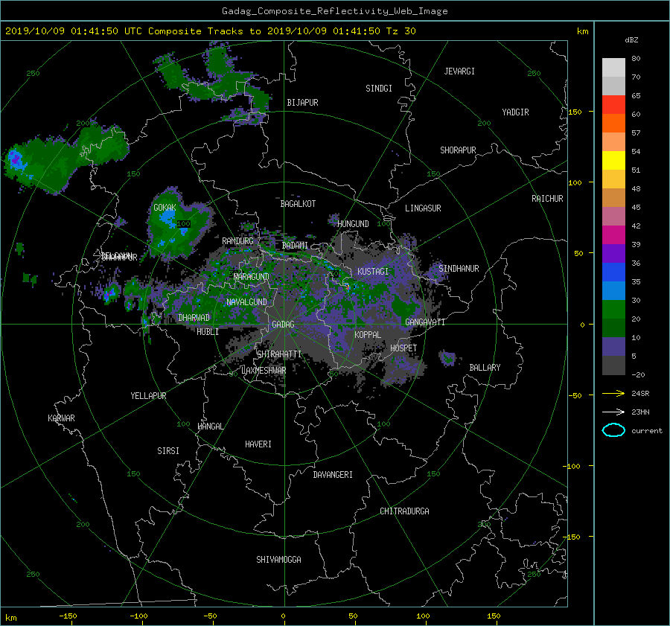Click the blue storm core near GOKAK
670x626 pixels.
point(167,218)
